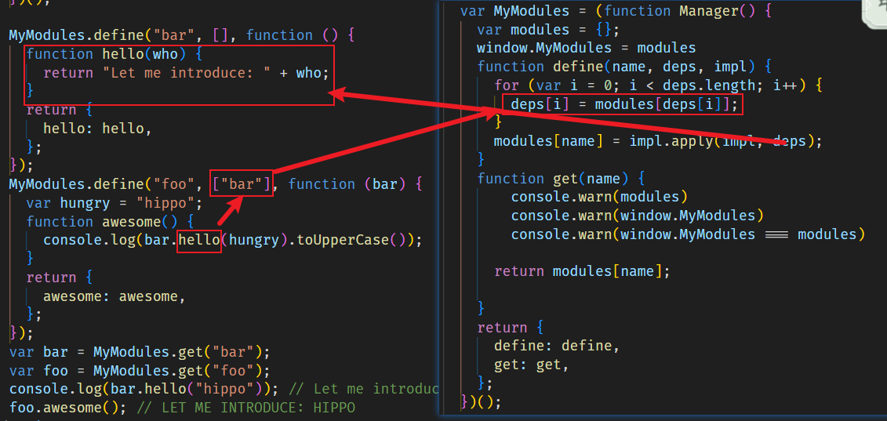Screen dimensions: 887x421
Task: Click the console.warn line with strict equality
Action: point(687,234)
